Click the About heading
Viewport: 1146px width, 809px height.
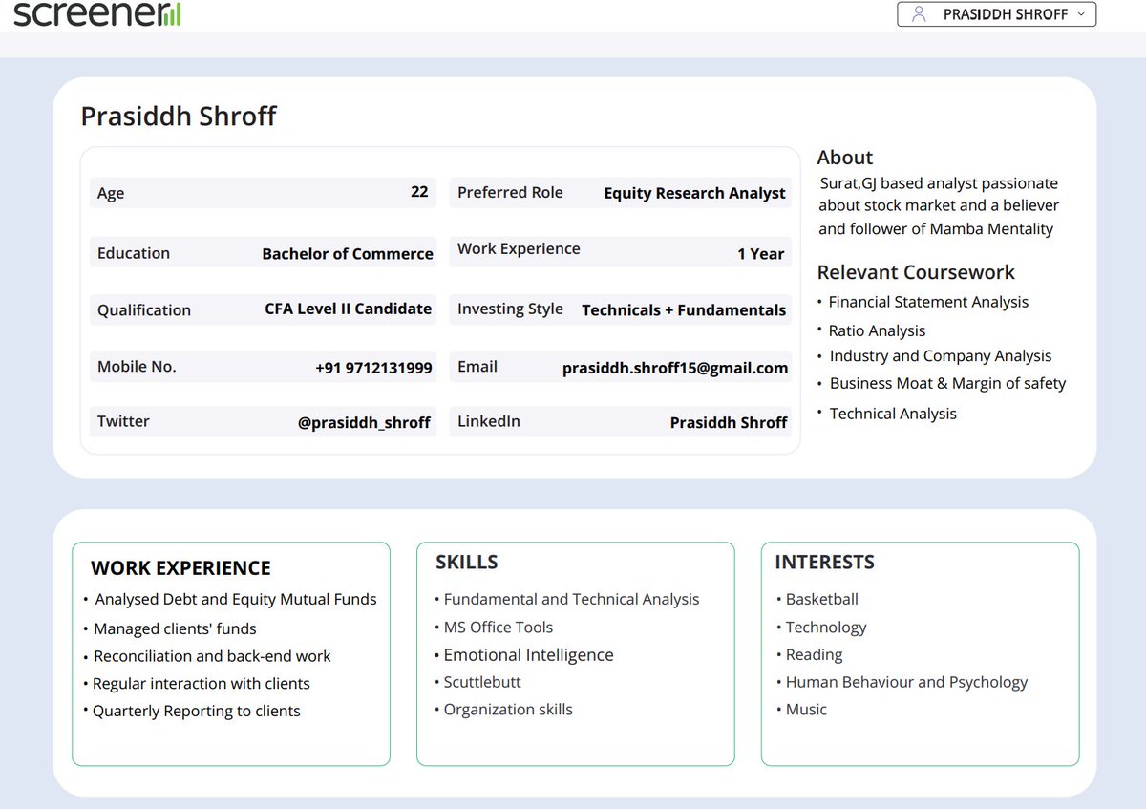(x=844, y=158)
